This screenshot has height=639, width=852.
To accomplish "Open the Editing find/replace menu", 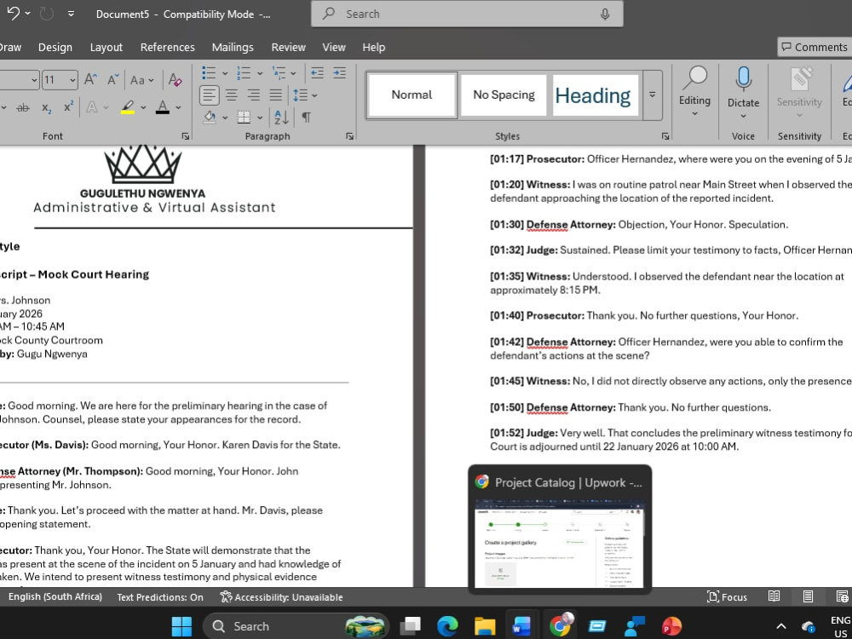I will [694, 92].
